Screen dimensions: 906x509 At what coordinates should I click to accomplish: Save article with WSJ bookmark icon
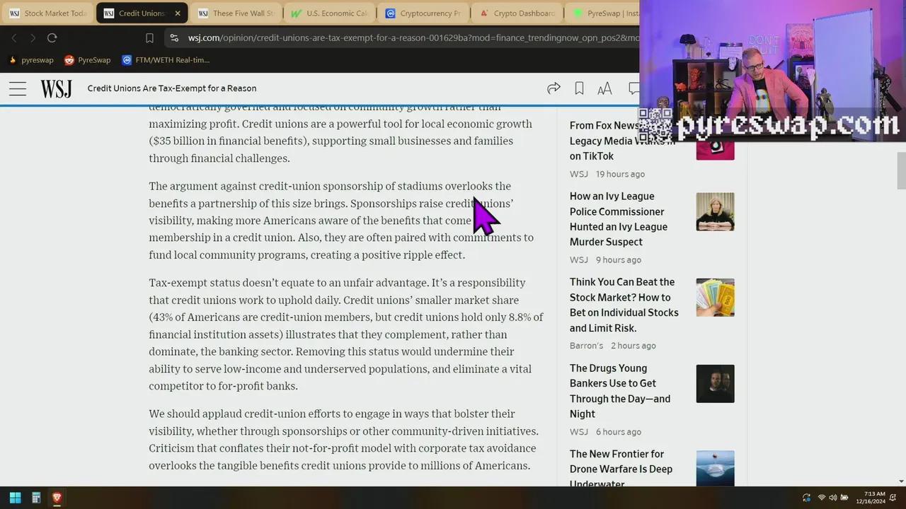[x=579, y=88]
